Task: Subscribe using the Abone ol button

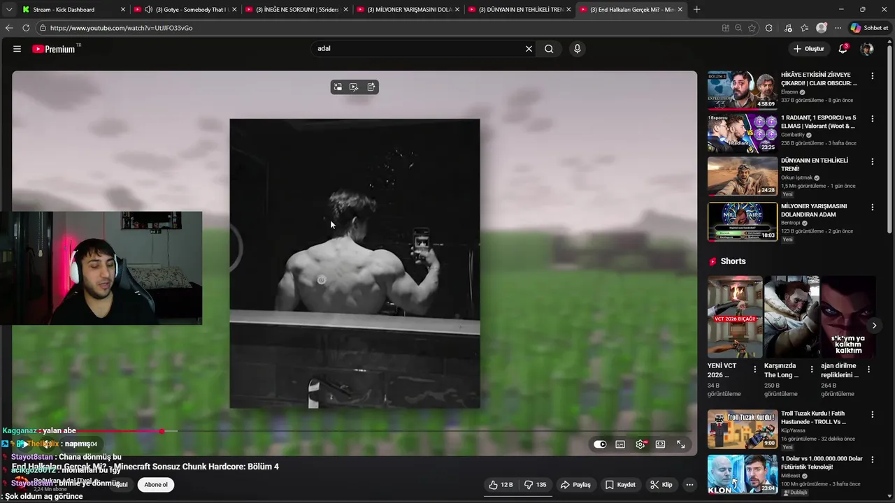Action: point(156,485)
